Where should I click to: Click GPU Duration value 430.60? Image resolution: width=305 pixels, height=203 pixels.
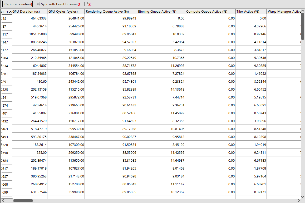[42, 81]
